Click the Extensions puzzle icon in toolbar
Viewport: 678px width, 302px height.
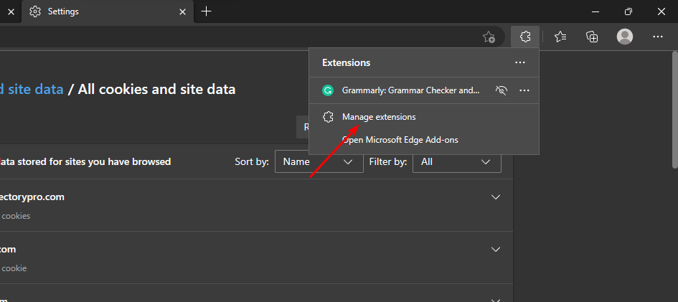pos(525,37)
